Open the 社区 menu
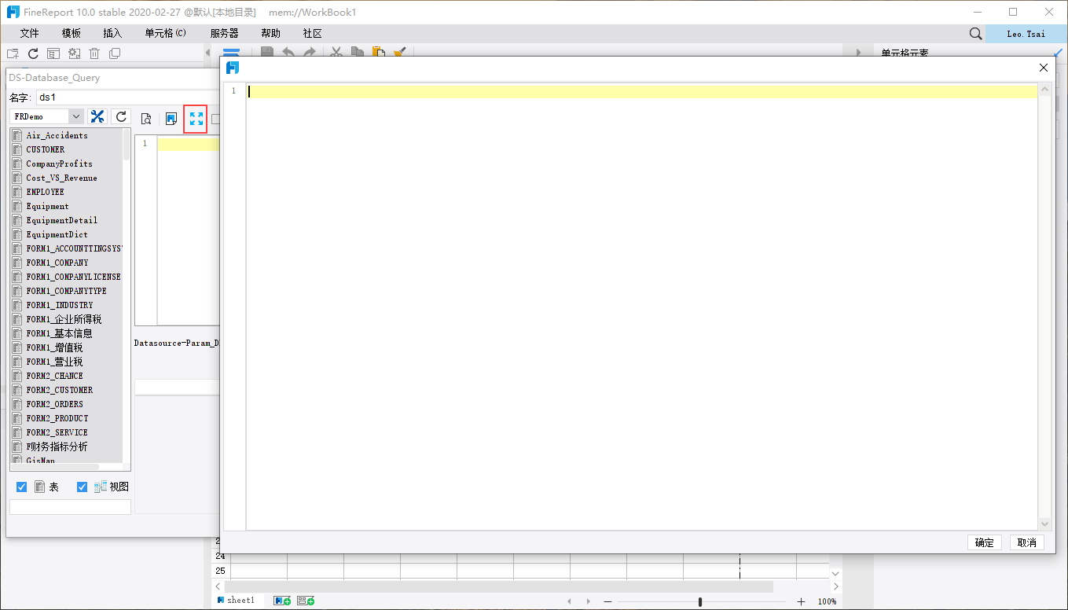Viewport: 1068px width, 610px height. pos(312,34)
